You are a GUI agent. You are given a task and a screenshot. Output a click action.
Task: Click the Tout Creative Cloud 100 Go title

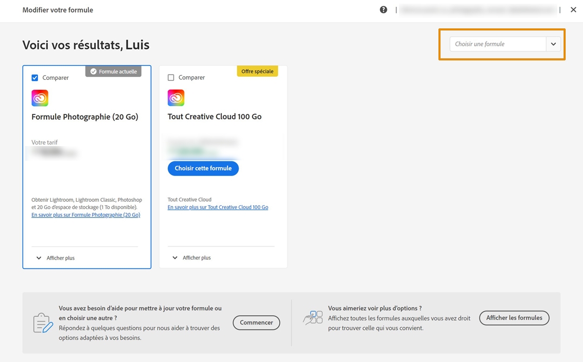tap(214, 116)
